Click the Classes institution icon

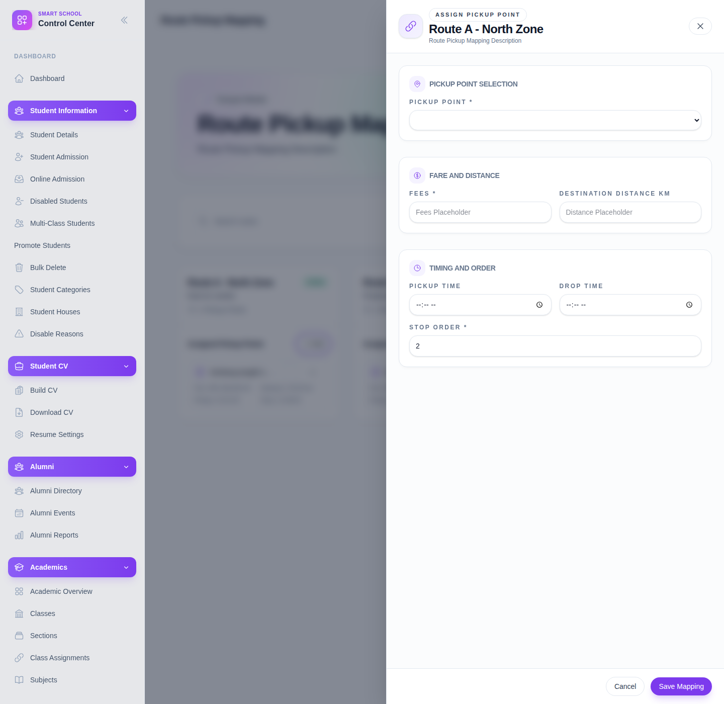19,613
